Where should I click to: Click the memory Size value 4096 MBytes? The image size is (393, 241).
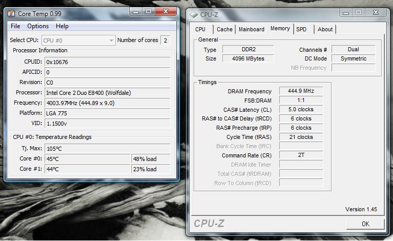tap(248, 58)
